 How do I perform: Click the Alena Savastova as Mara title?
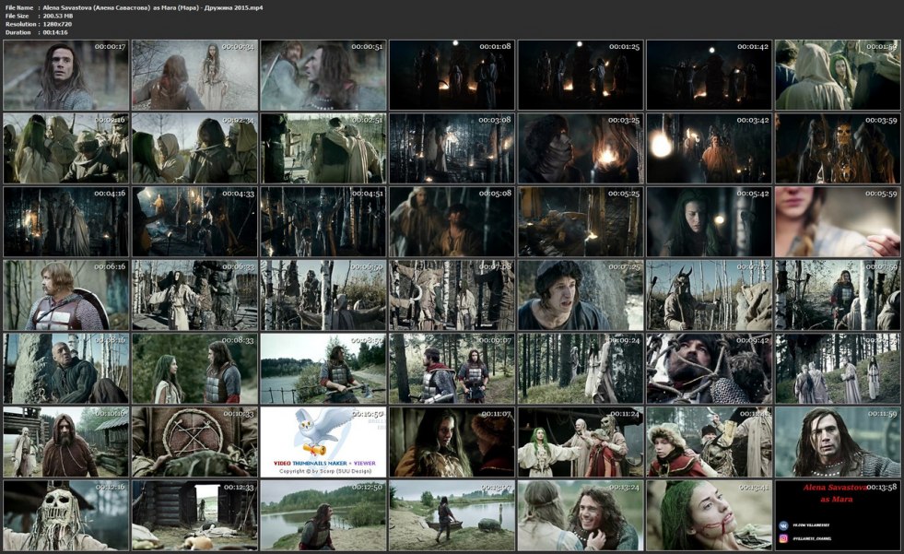[837, 494]
